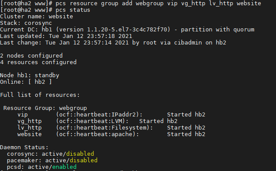Click green 'enabled' status next to pcsd
This screenshot has height=171, width=276.
click(x=64, y=167)
